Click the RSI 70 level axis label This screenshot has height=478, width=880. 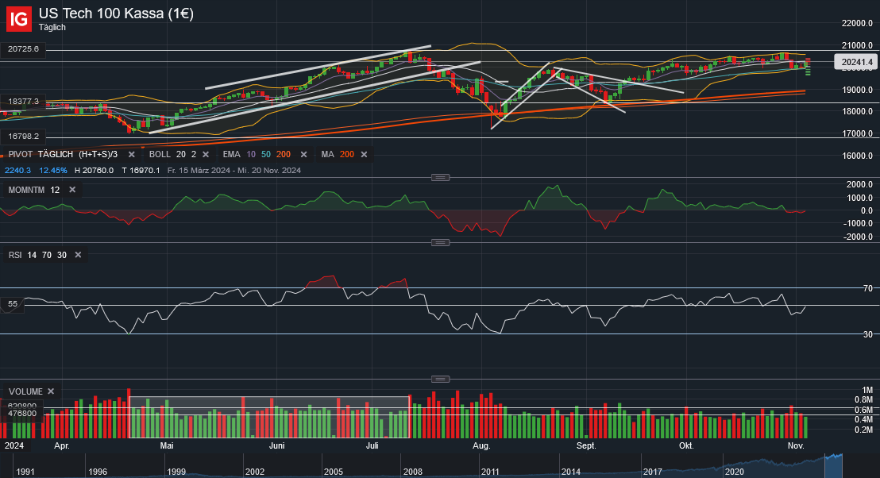tap(867, 288)
